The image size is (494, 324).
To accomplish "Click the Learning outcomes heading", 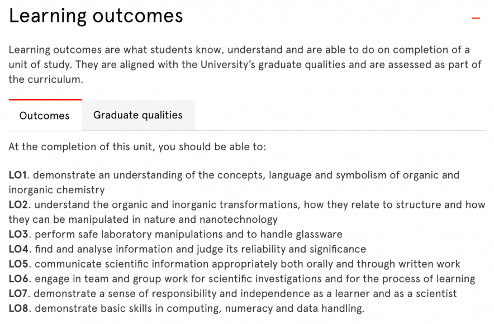I will [x=96, y=16].
